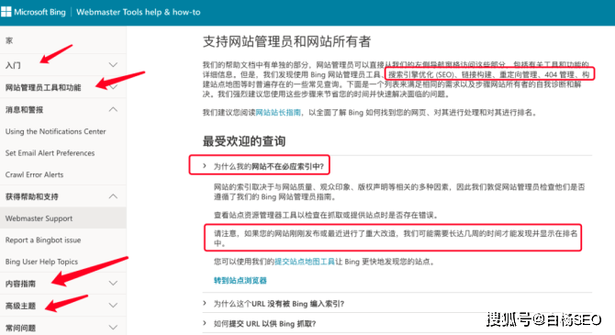
Task: Collapse the 消息和警报 section chevron
Action: pos(113,109)
